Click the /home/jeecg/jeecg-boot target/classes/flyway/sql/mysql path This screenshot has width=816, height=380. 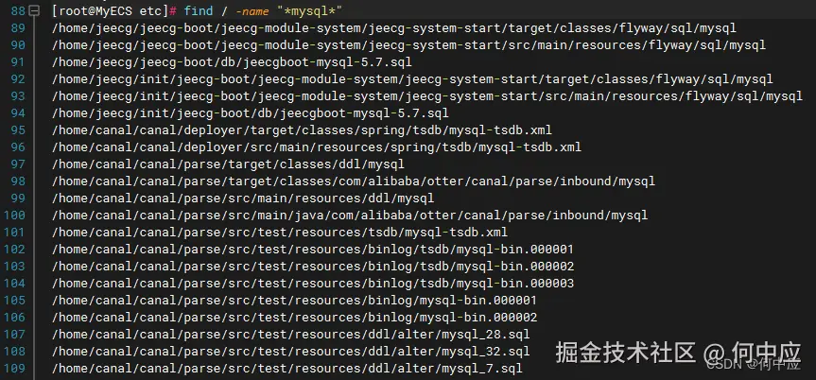[394, 28]
